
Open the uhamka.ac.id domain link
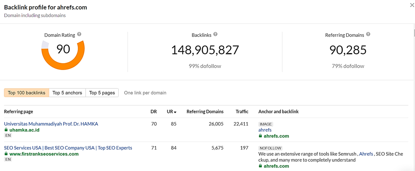(x=25, y=130)
